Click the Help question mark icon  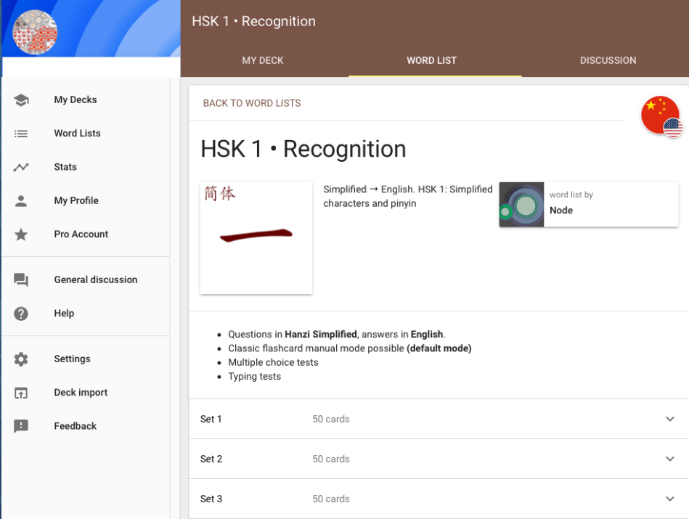pyautogui.click(x=21, y=314)
